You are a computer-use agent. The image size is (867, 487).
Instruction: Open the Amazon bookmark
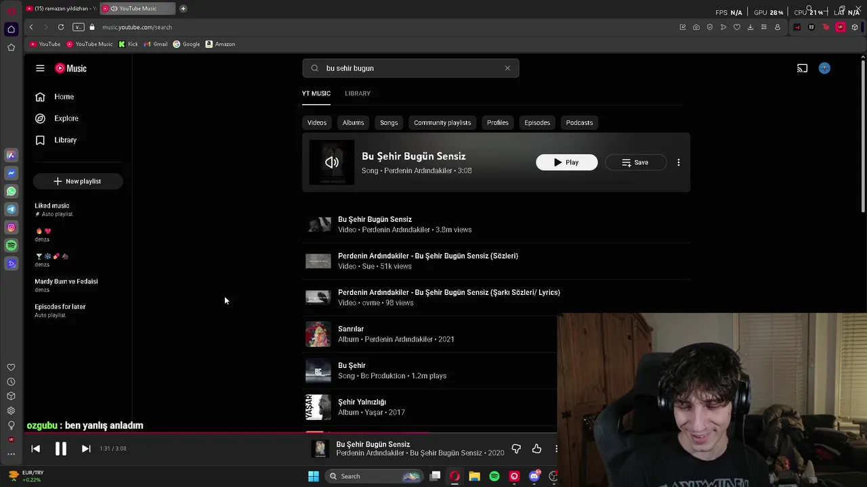click(x=220, y=44)
